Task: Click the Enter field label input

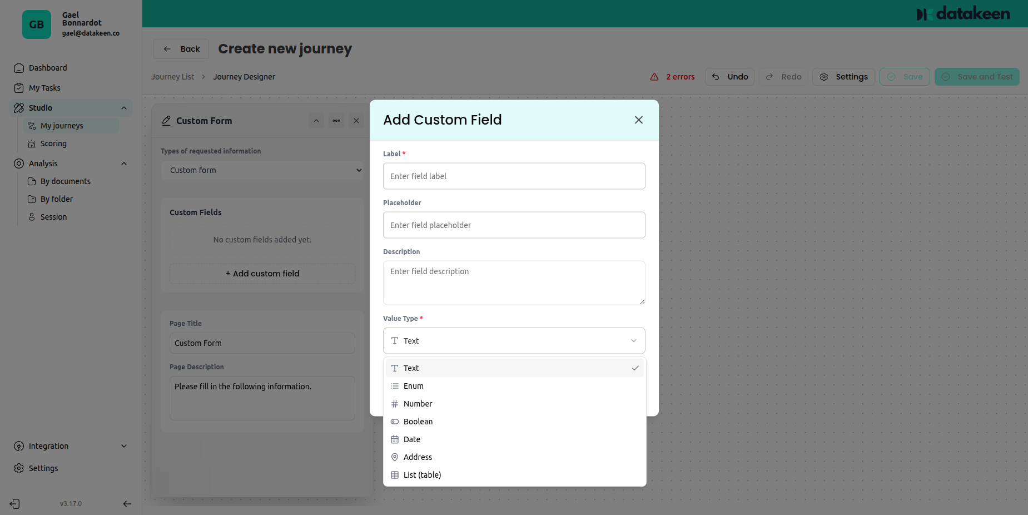Action: pyautogui.click(x=514, y=176)
